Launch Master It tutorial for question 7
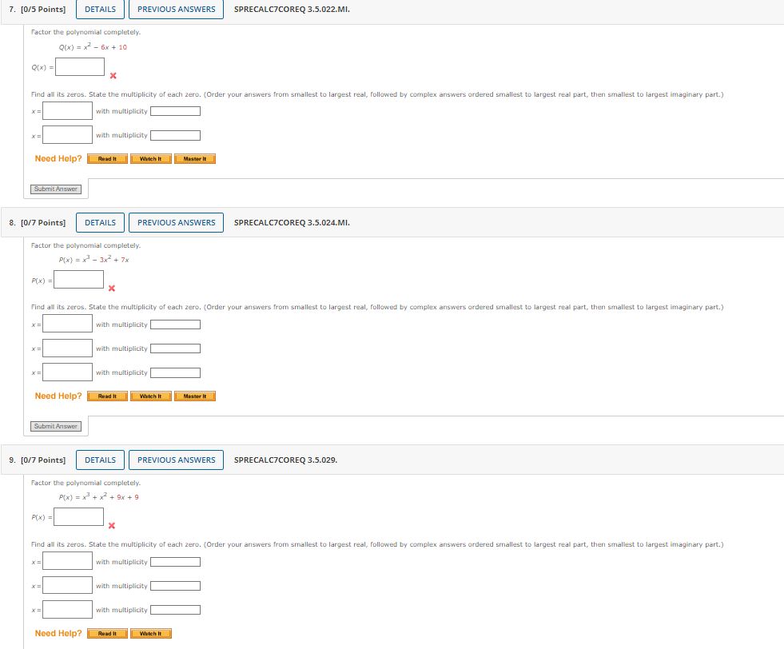The image size is (784, 649). coord(194,158)
